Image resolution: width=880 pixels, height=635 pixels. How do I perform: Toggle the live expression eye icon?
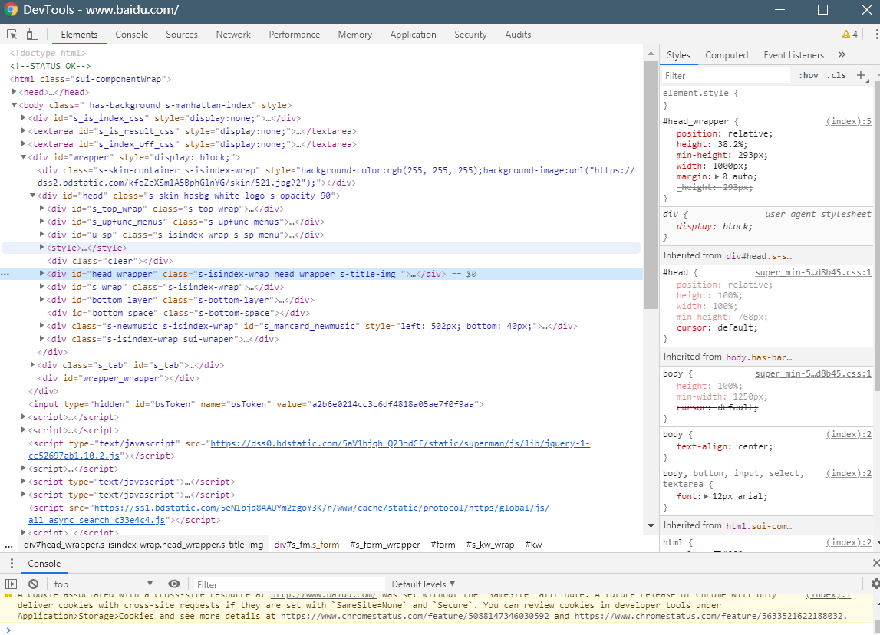pos(174,584)
